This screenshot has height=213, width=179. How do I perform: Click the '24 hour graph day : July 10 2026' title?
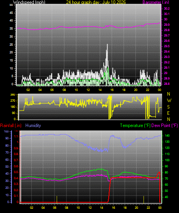point(96,2)
